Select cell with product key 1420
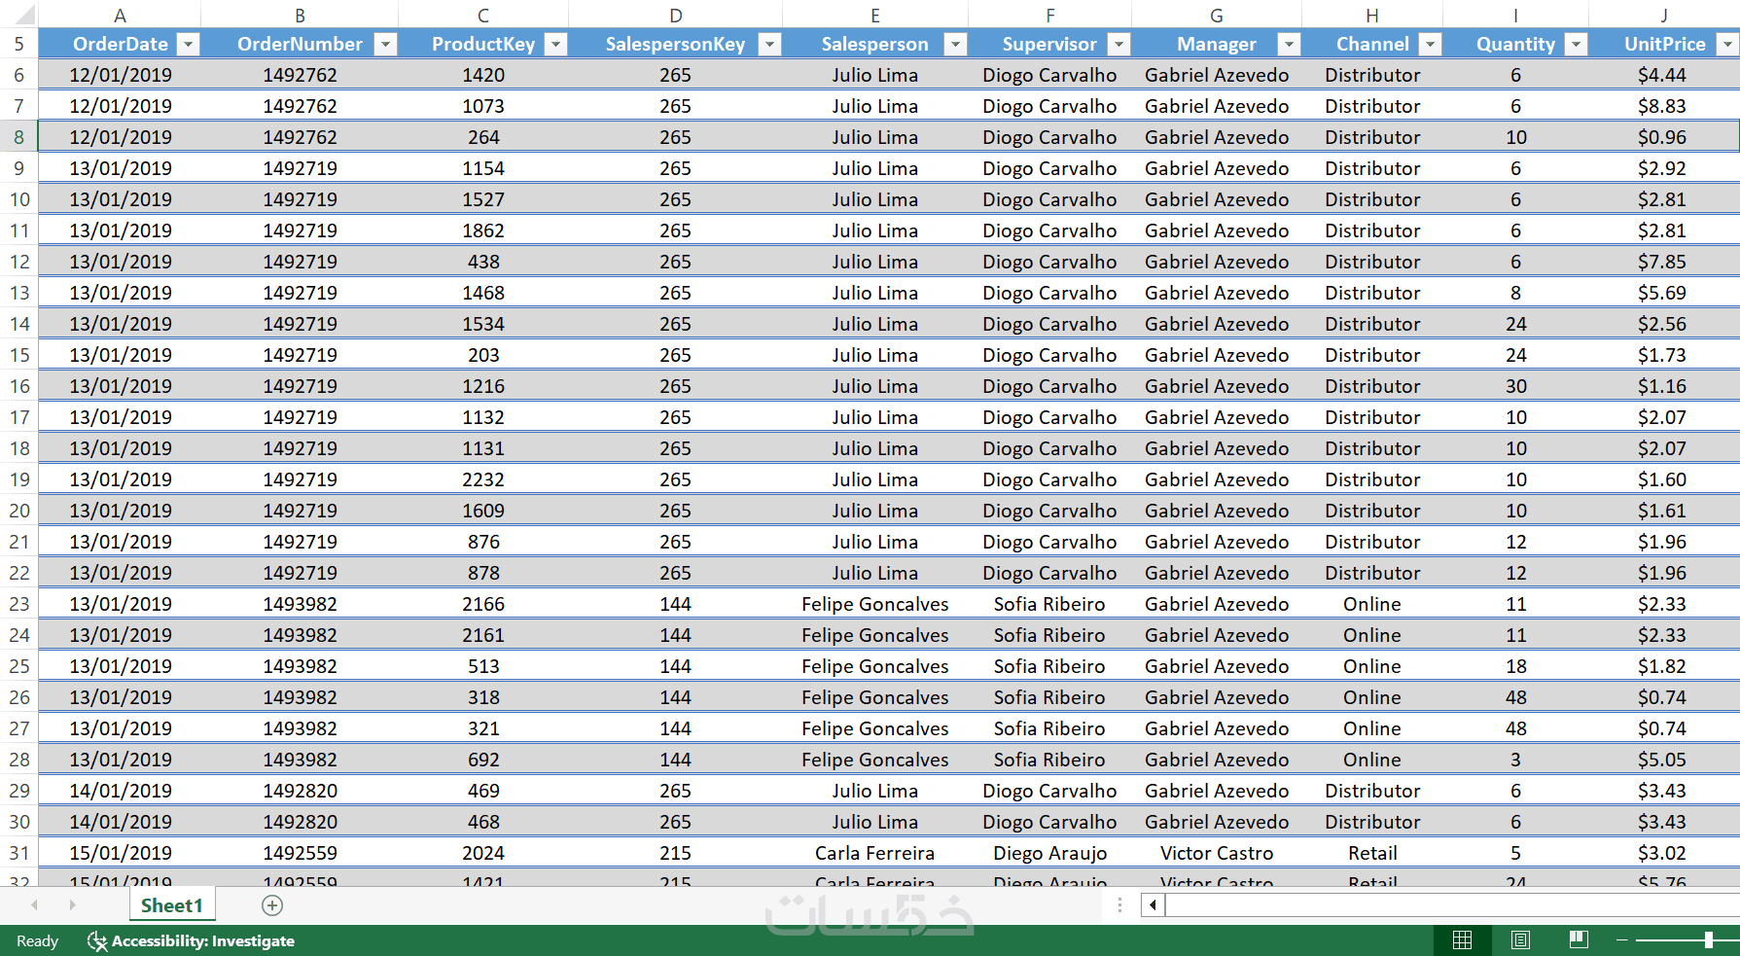The image size is (1740, 956). pos(483,75)
